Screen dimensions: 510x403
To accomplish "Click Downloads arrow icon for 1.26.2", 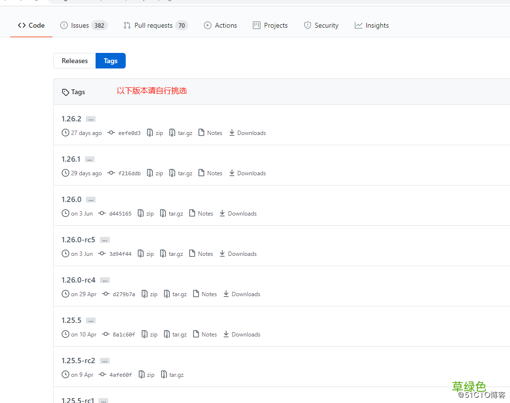I will click(x=231, y=133).
